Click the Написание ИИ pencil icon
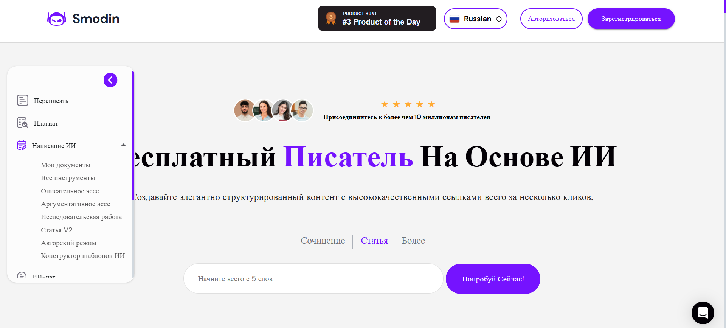 [x=22, y=145]
